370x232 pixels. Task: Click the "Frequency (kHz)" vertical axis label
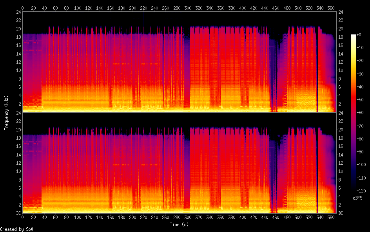(x=6, y=113)
